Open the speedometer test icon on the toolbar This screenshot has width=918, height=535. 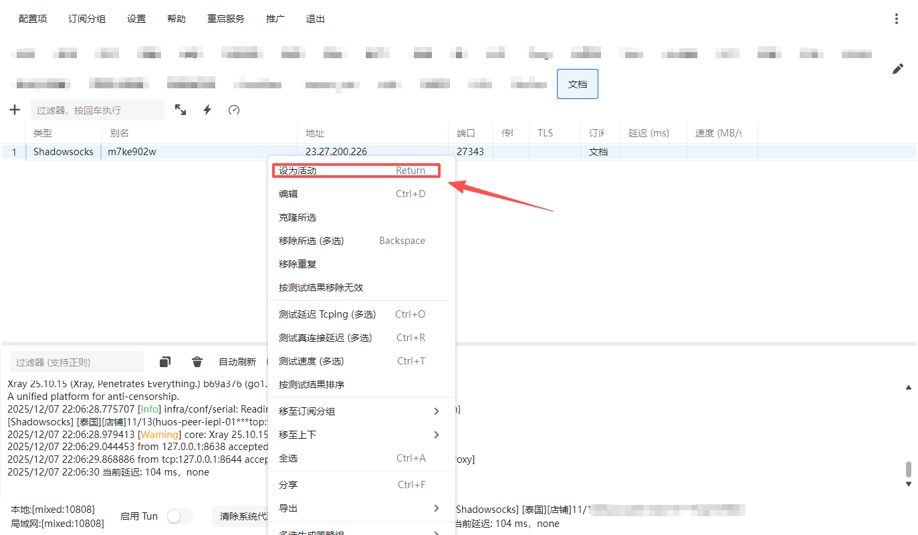pos(233,109)
